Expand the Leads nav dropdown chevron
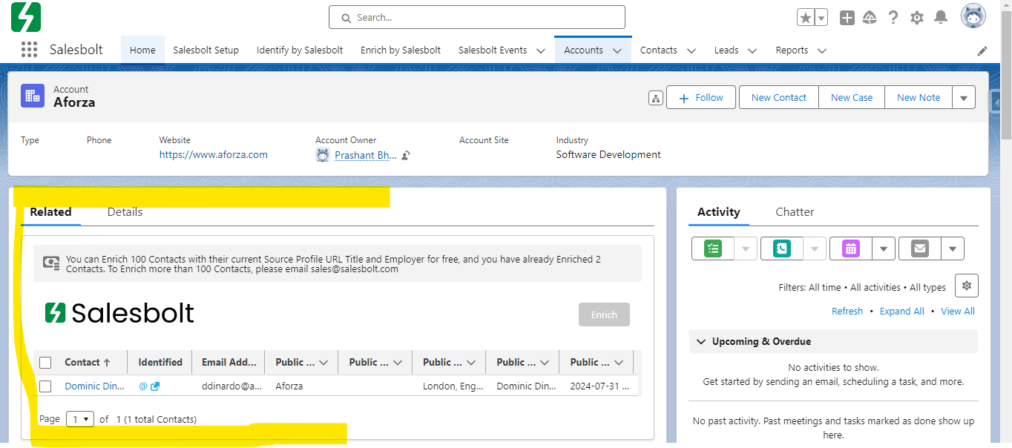The image size is (1012, 448). (x=752, y=50)
